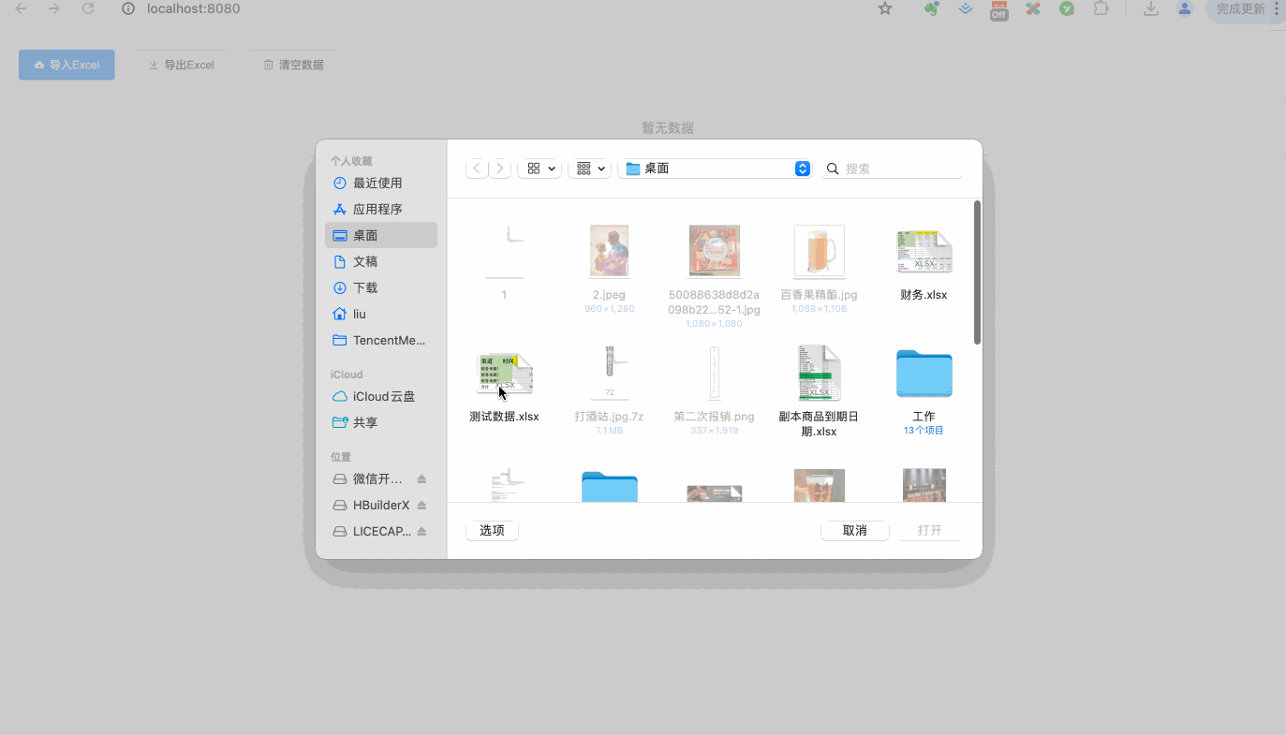Click the 百香果精酿.jpg thumbnail

(819, 251)
